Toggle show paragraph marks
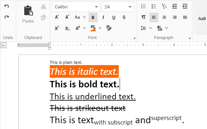Viewport: 207px width, 129px height. pyautogui.click(x=144, y=17)
